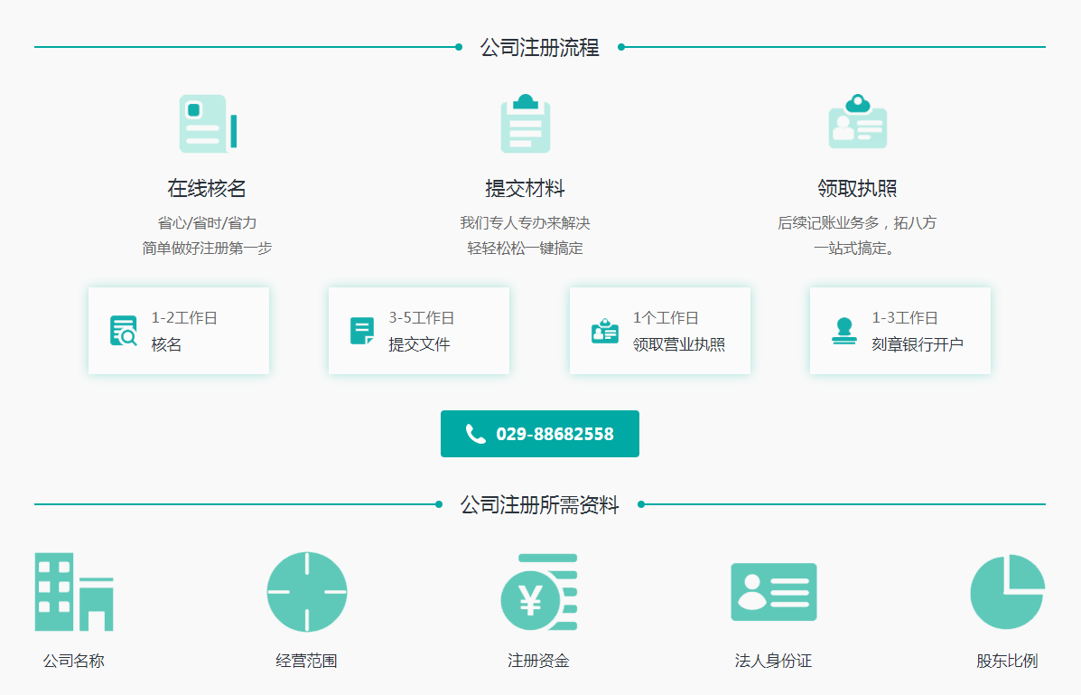Click the 法人身份证 ID card icon

(773, 592)
